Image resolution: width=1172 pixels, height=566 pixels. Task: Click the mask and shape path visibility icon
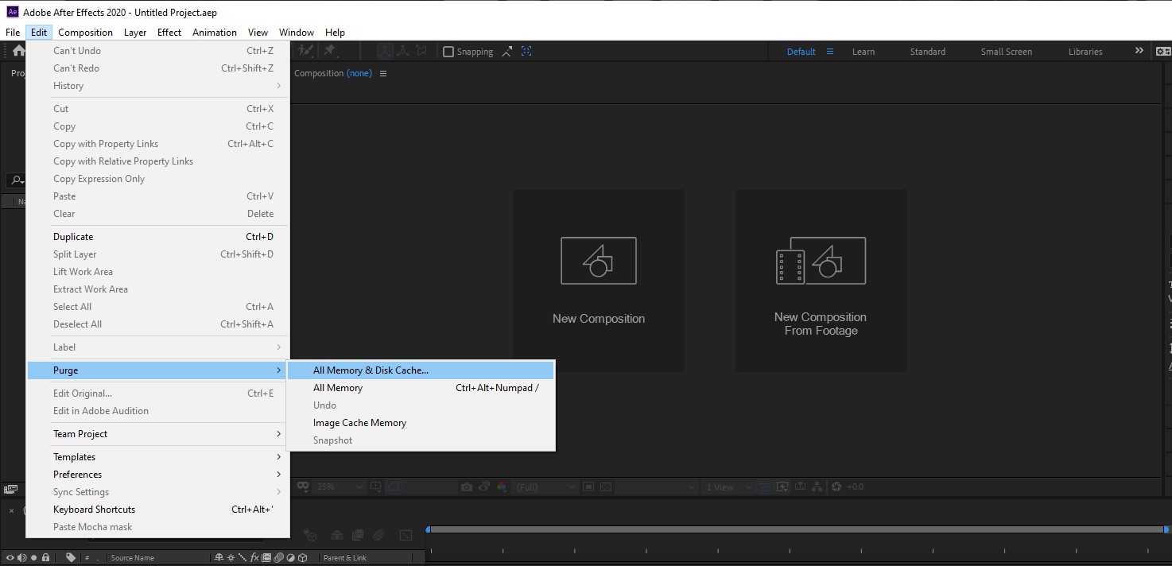393,487
